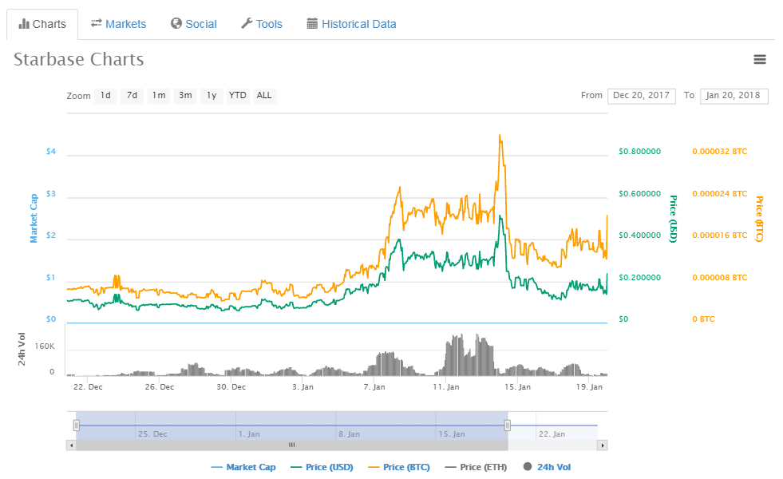Set zoom to 7d
Viewport: 783px width, 479px height.
pyautogui.click(x=132, y=95)
